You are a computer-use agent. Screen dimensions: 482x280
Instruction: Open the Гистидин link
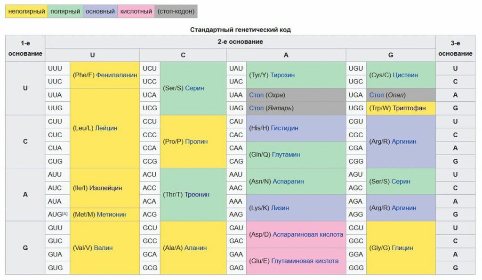pyautogui.click(x=284, y=128)
